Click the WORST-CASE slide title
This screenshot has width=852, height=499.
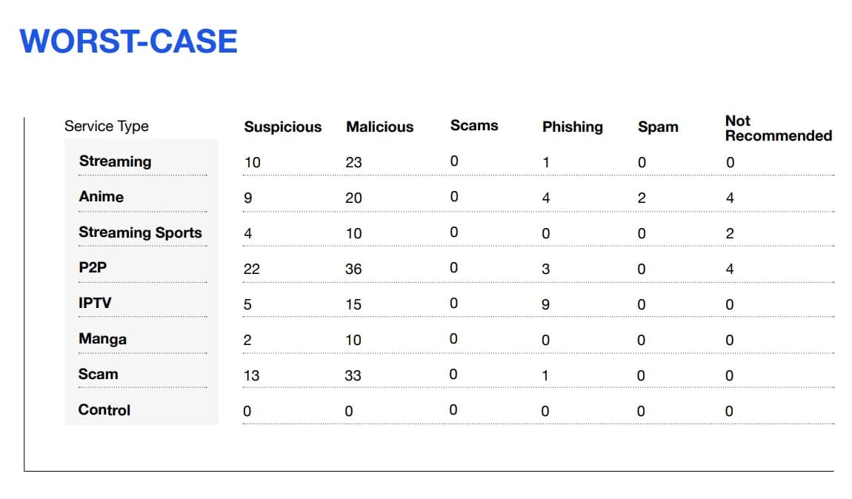click(x=128, y=41)
